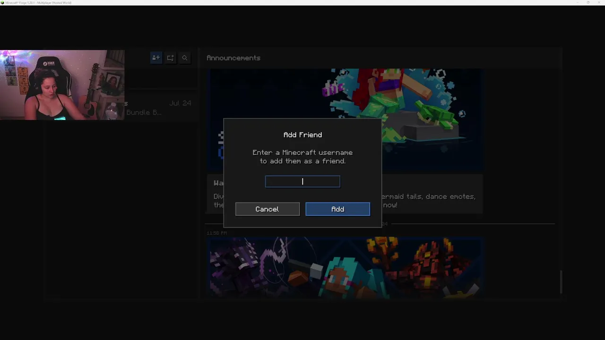
Task: Open the mermaid announcement image
Action: pos(346,120)
